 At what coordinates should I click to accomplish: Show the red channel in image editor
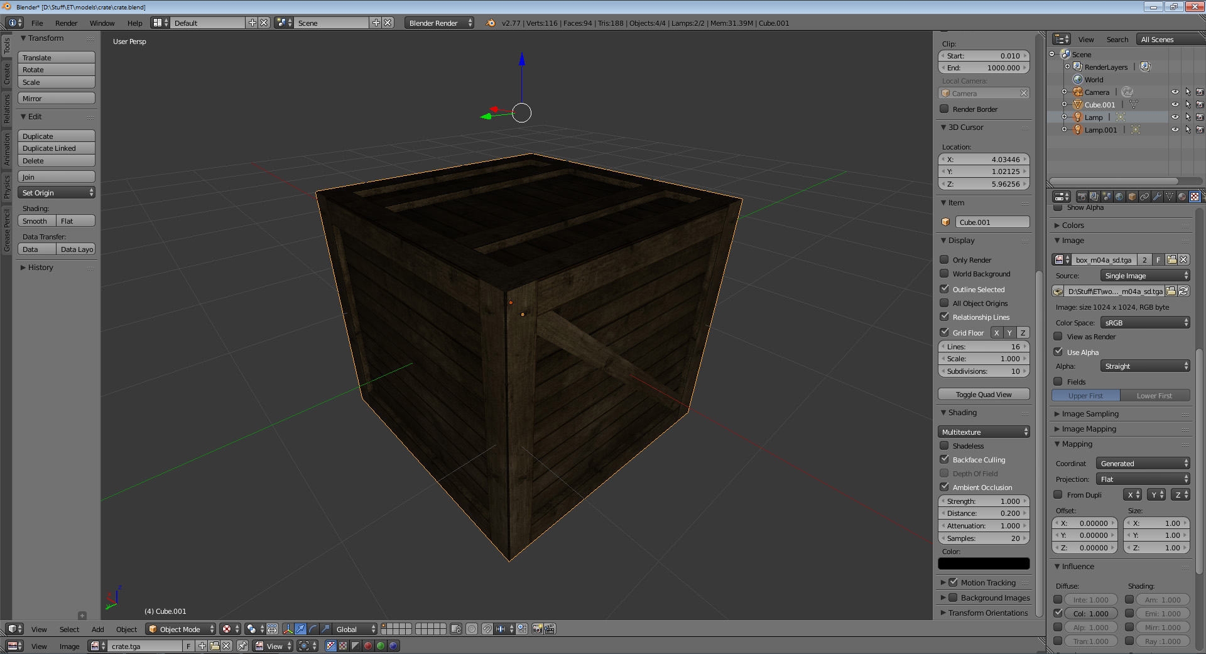point(368,646)
